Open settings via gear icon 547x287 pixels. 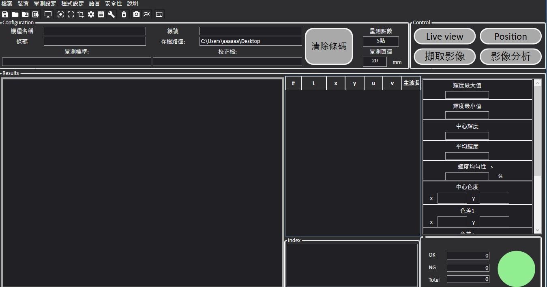[91, 14]
